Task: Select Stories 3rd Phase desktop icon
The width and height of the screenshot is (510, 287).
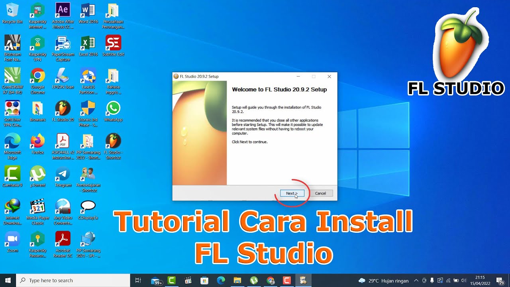Action: coord(88,114)
